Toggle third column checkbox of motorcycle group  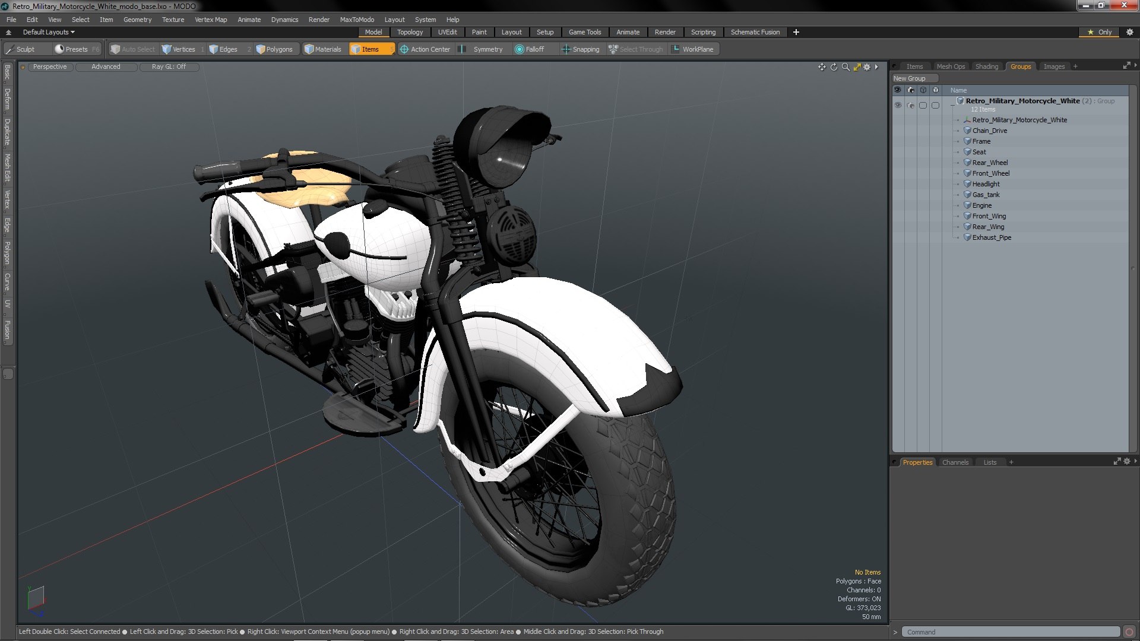point(923,105)
